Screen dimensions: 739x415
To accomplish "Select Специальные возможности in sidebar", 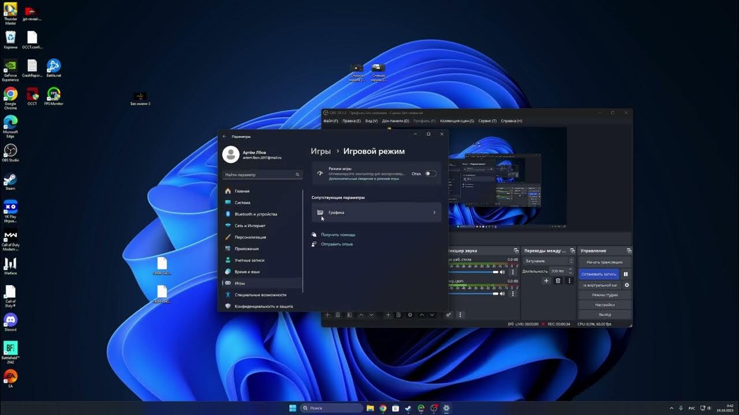I will tap(262, 295).
